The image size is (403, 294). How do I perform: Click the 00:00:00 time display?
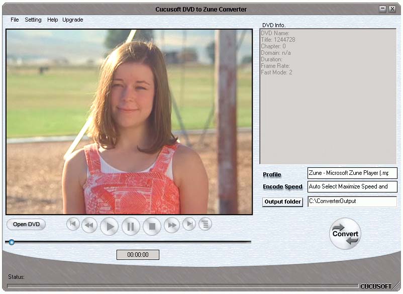click(x=138, y=255)
